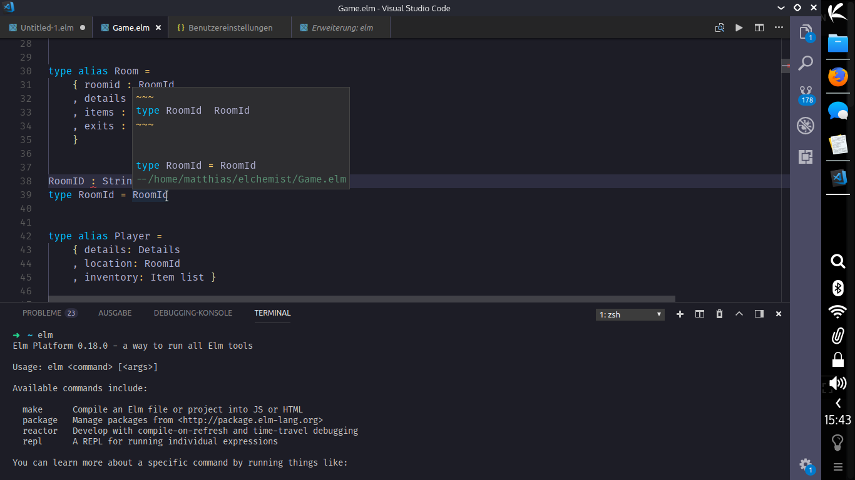855x480 pixels.
Task: Toggle panel position to the side
Action: click(x=759, y=314)
